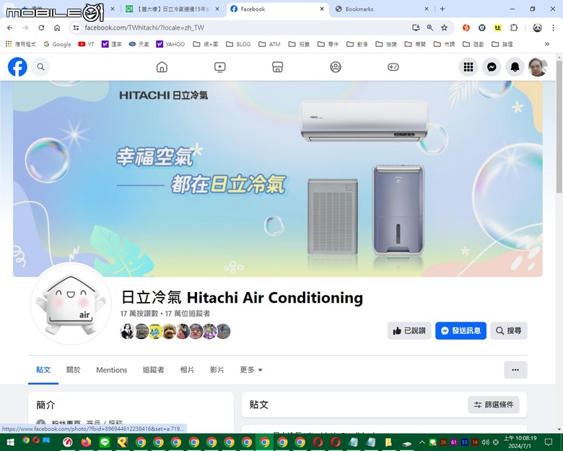Select the 影片 tab

[217, 370]
